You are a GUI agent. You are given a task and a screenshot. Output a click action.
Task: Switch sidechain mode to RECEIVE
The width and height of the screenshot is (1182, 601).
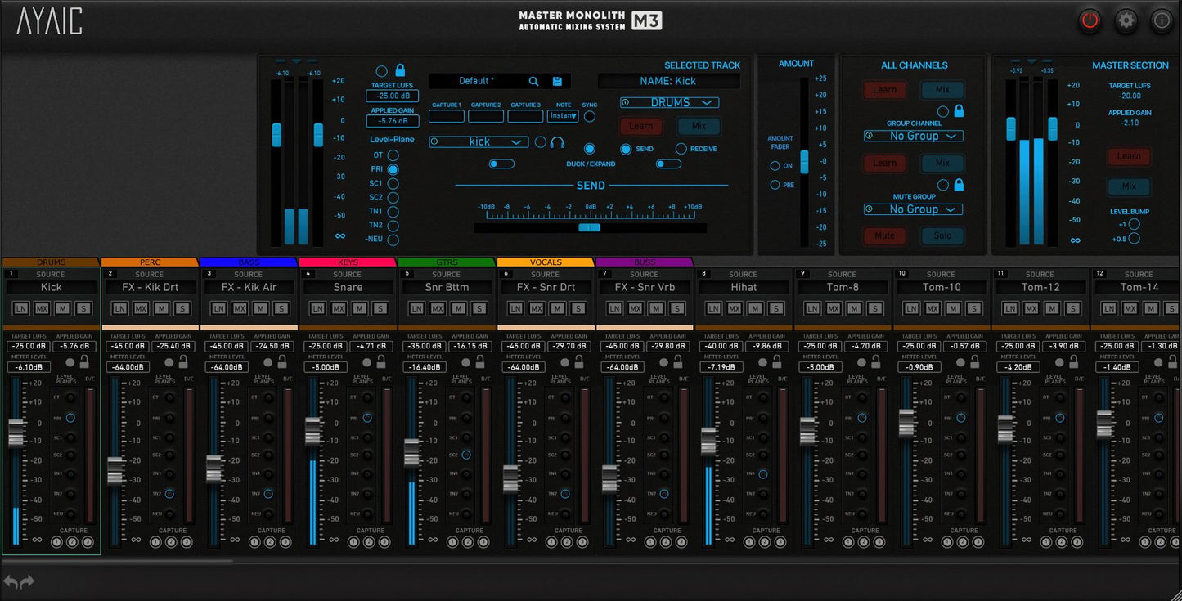tap(681, 149)
